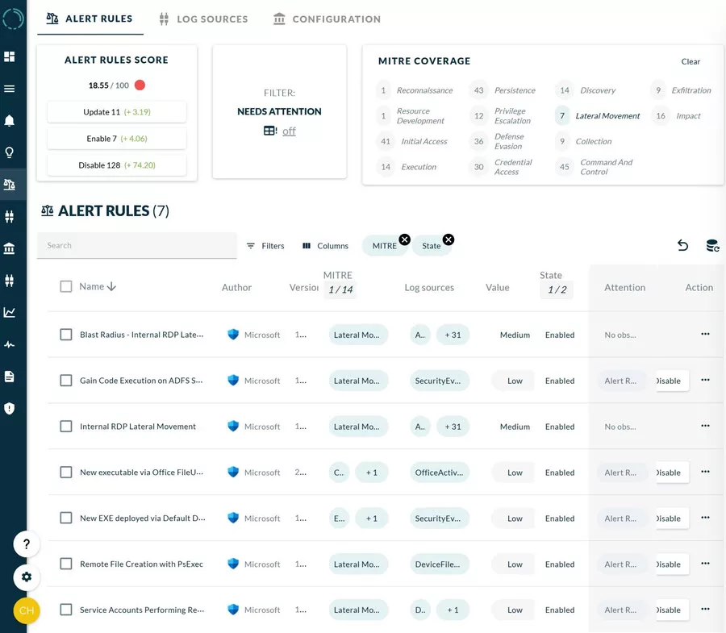
Task: Open more actions for Internal RDP Lateral Movement
Action: click(x=705, y=426)
